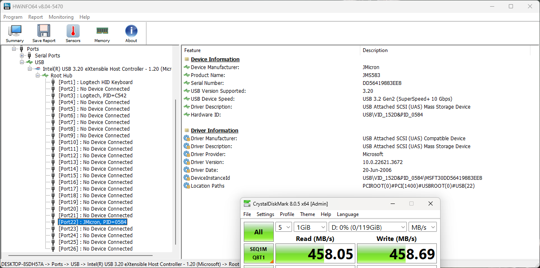Collapse the Root Hub node
Image resolution: width=540 pixels, height=268 pixels.
coord(38,76)
